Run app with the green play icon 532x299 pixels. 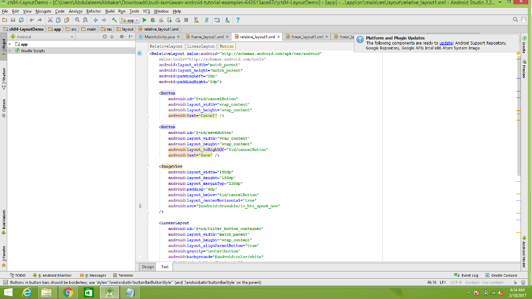point(144,20)
